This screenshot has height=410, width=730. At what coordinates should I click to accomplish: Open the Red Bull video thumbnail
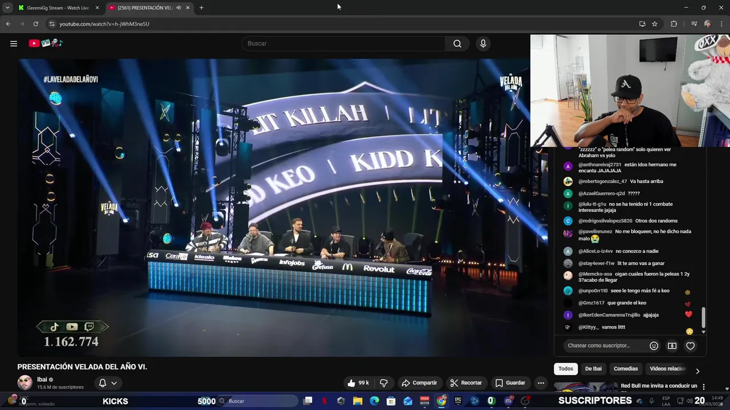(x=586, y=387)
